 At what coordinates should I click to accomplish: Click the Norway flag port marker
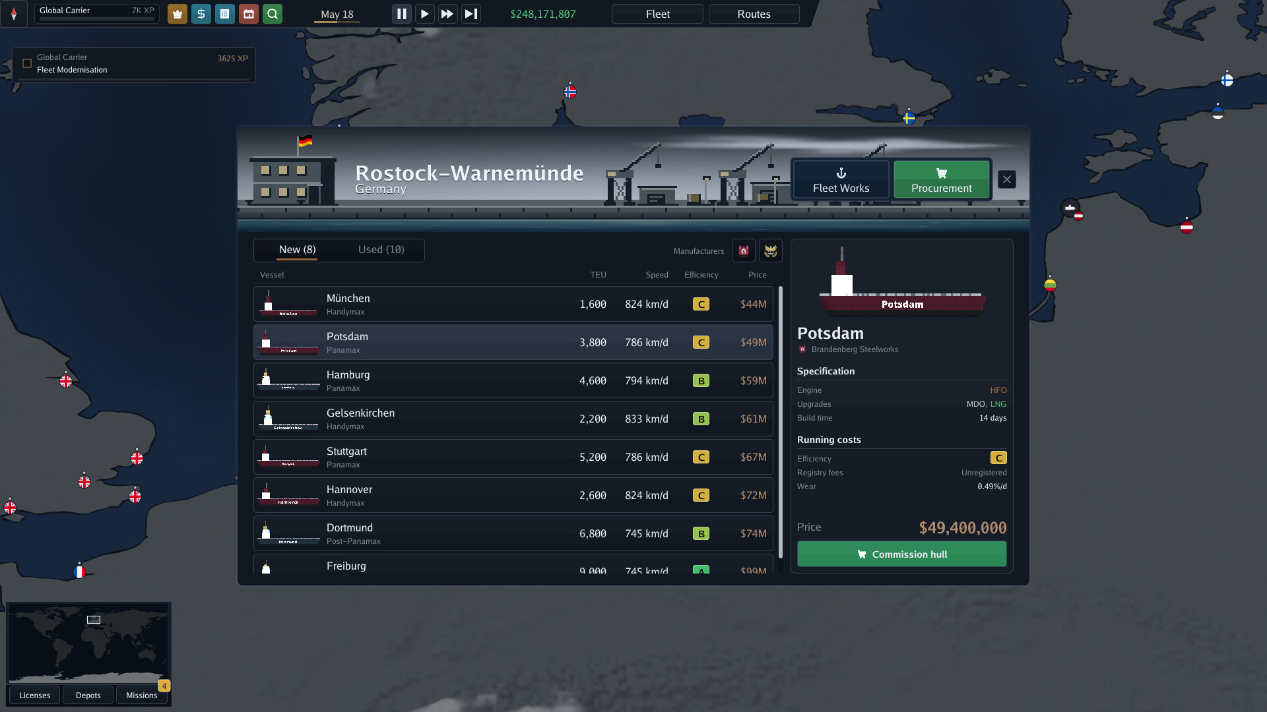570,92
